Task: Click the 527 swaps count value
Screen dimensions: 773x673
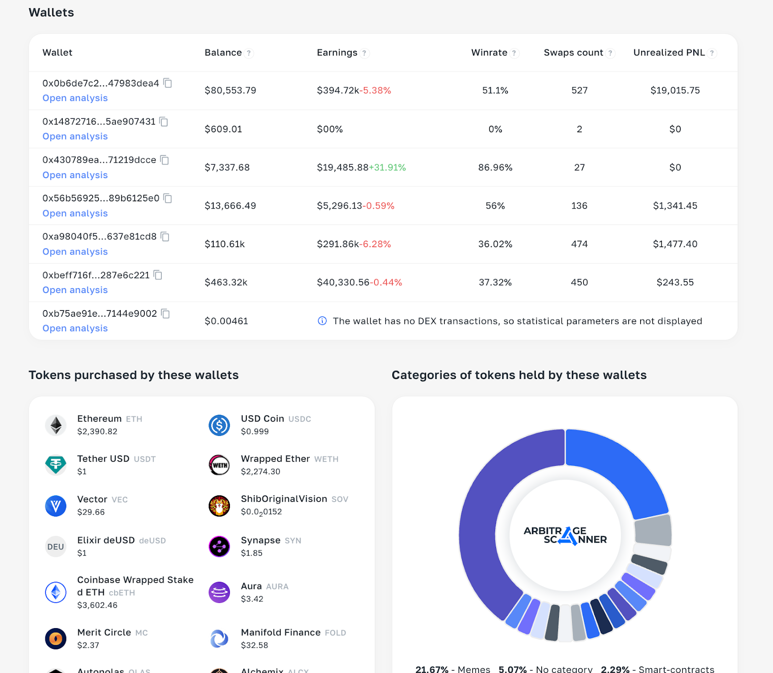Action: (579, 90)
